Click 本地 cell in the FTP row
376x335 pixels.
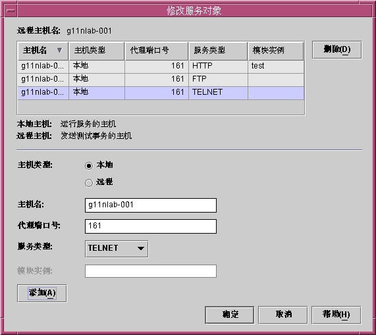pos(97,80)
